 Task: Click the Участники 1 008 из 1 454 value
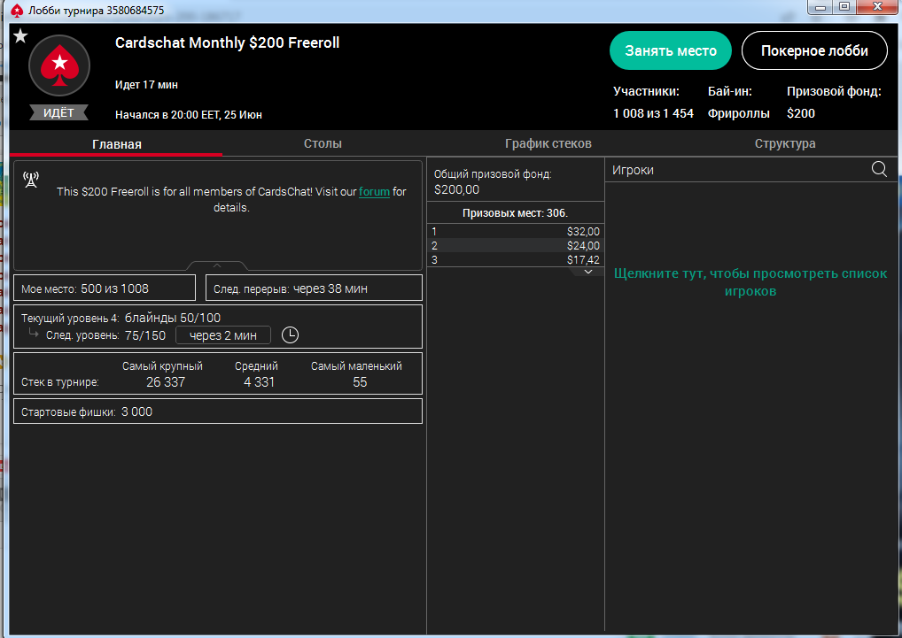653,113
